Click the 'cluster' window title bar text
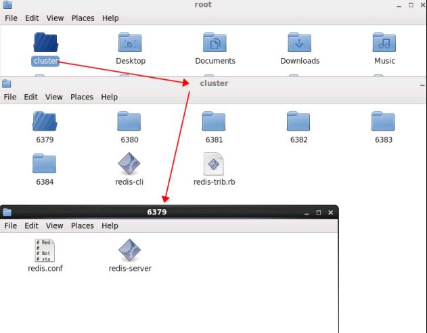This screenshot has height=333, width=427. (x=214, y=83)
